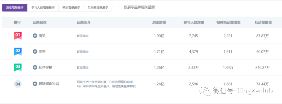282x104 pixels.
Task: Click the 1,681 notes value
Action: (228, 84)
